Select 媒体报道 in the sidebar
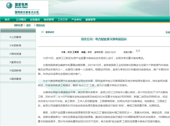 (x=16, y=54)
